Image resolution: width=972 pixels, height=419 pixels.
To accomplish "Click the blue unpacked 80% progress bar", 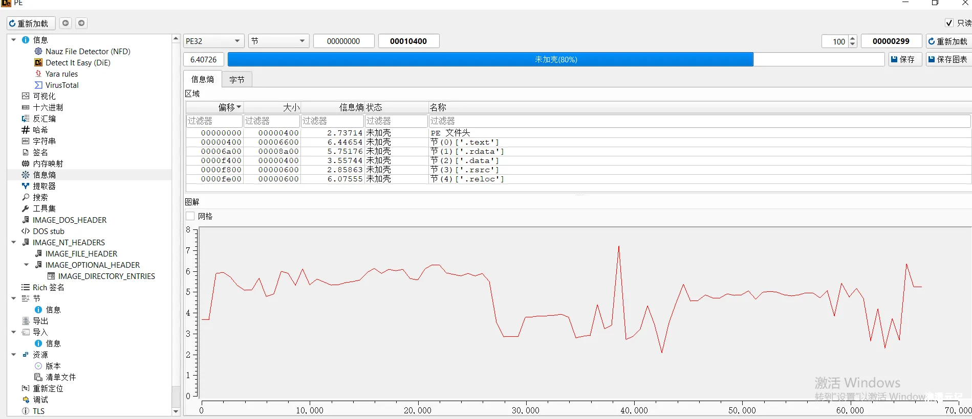I will click(x=490, y=60).
